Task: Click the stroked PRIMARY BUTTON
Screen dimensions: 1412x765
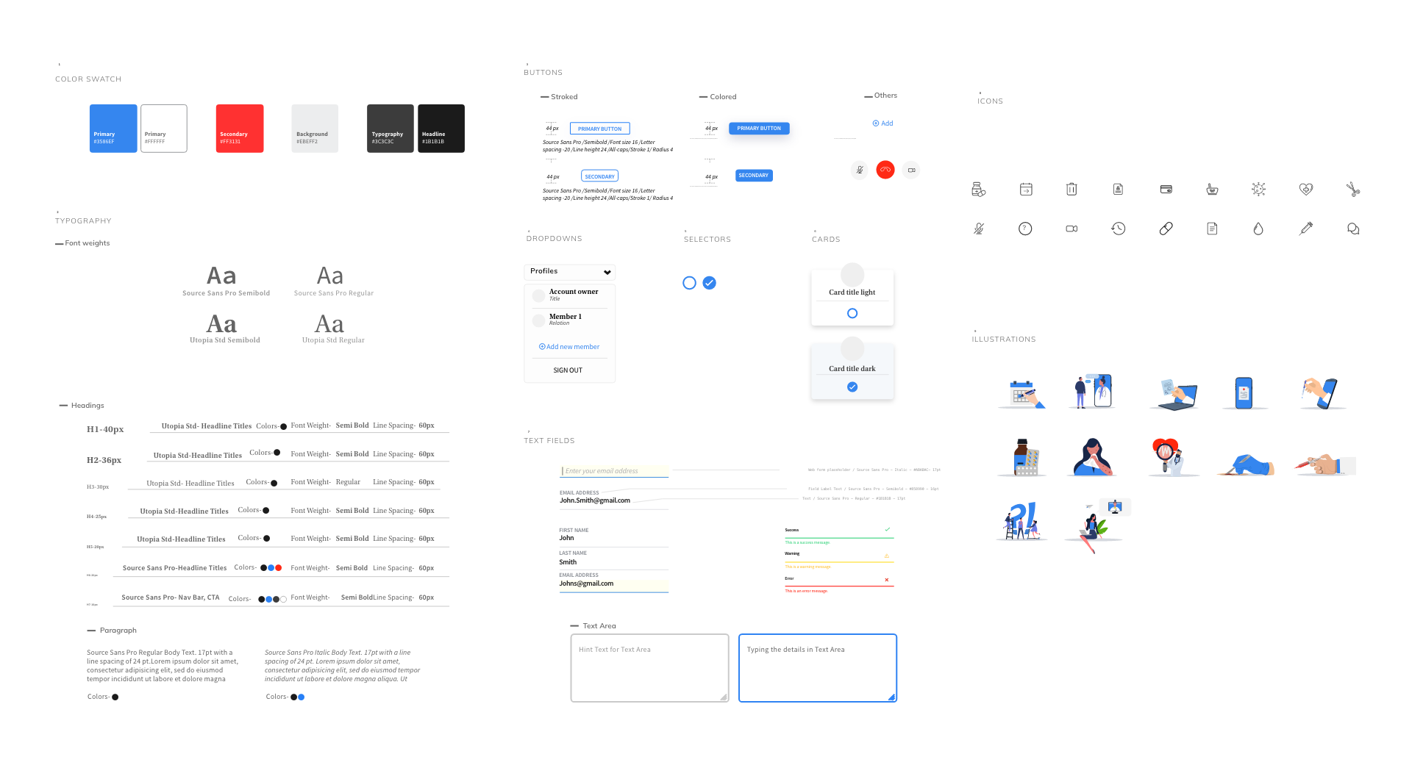Action: pos(599,129)
